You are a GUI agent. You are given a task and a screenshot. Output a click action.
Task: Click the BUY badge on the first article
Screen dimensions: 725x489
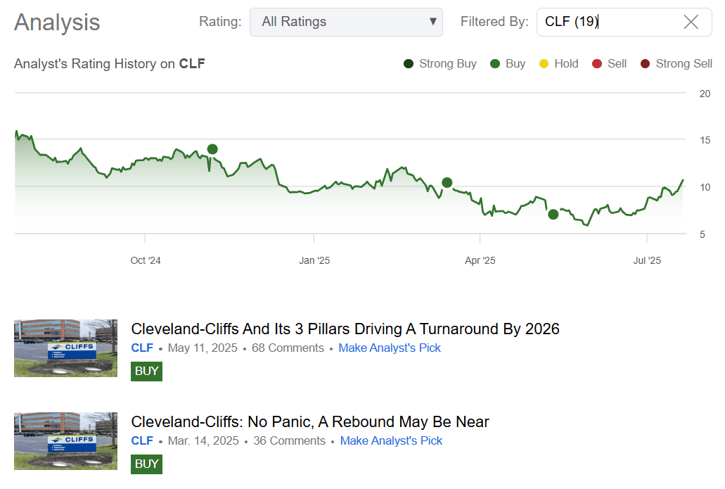(146, 371)
